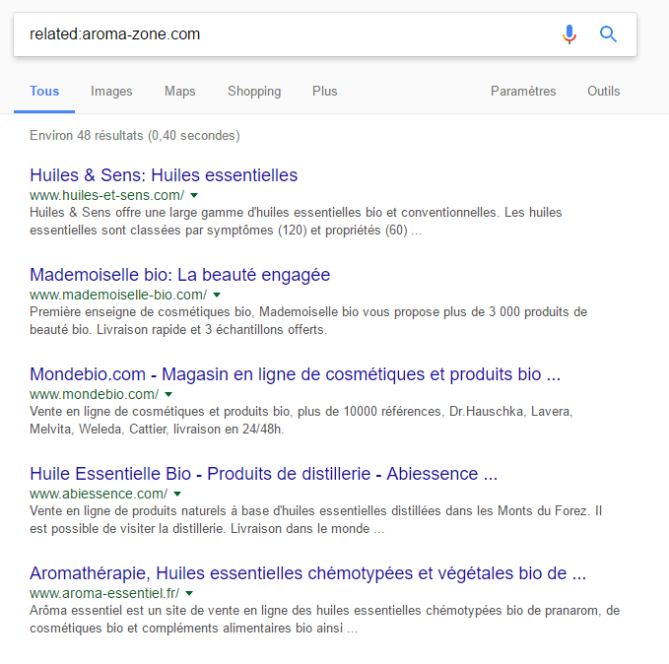Expand the arrow next to www.abiessence.com
Screen dimensions: 669x664
click(x=177, y=494)
